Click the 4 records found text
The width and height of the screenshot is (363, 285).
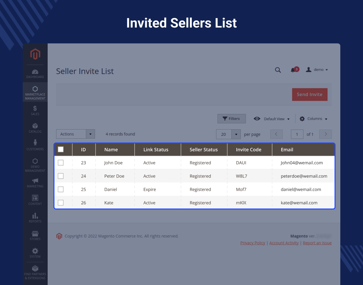click(120, 134)
